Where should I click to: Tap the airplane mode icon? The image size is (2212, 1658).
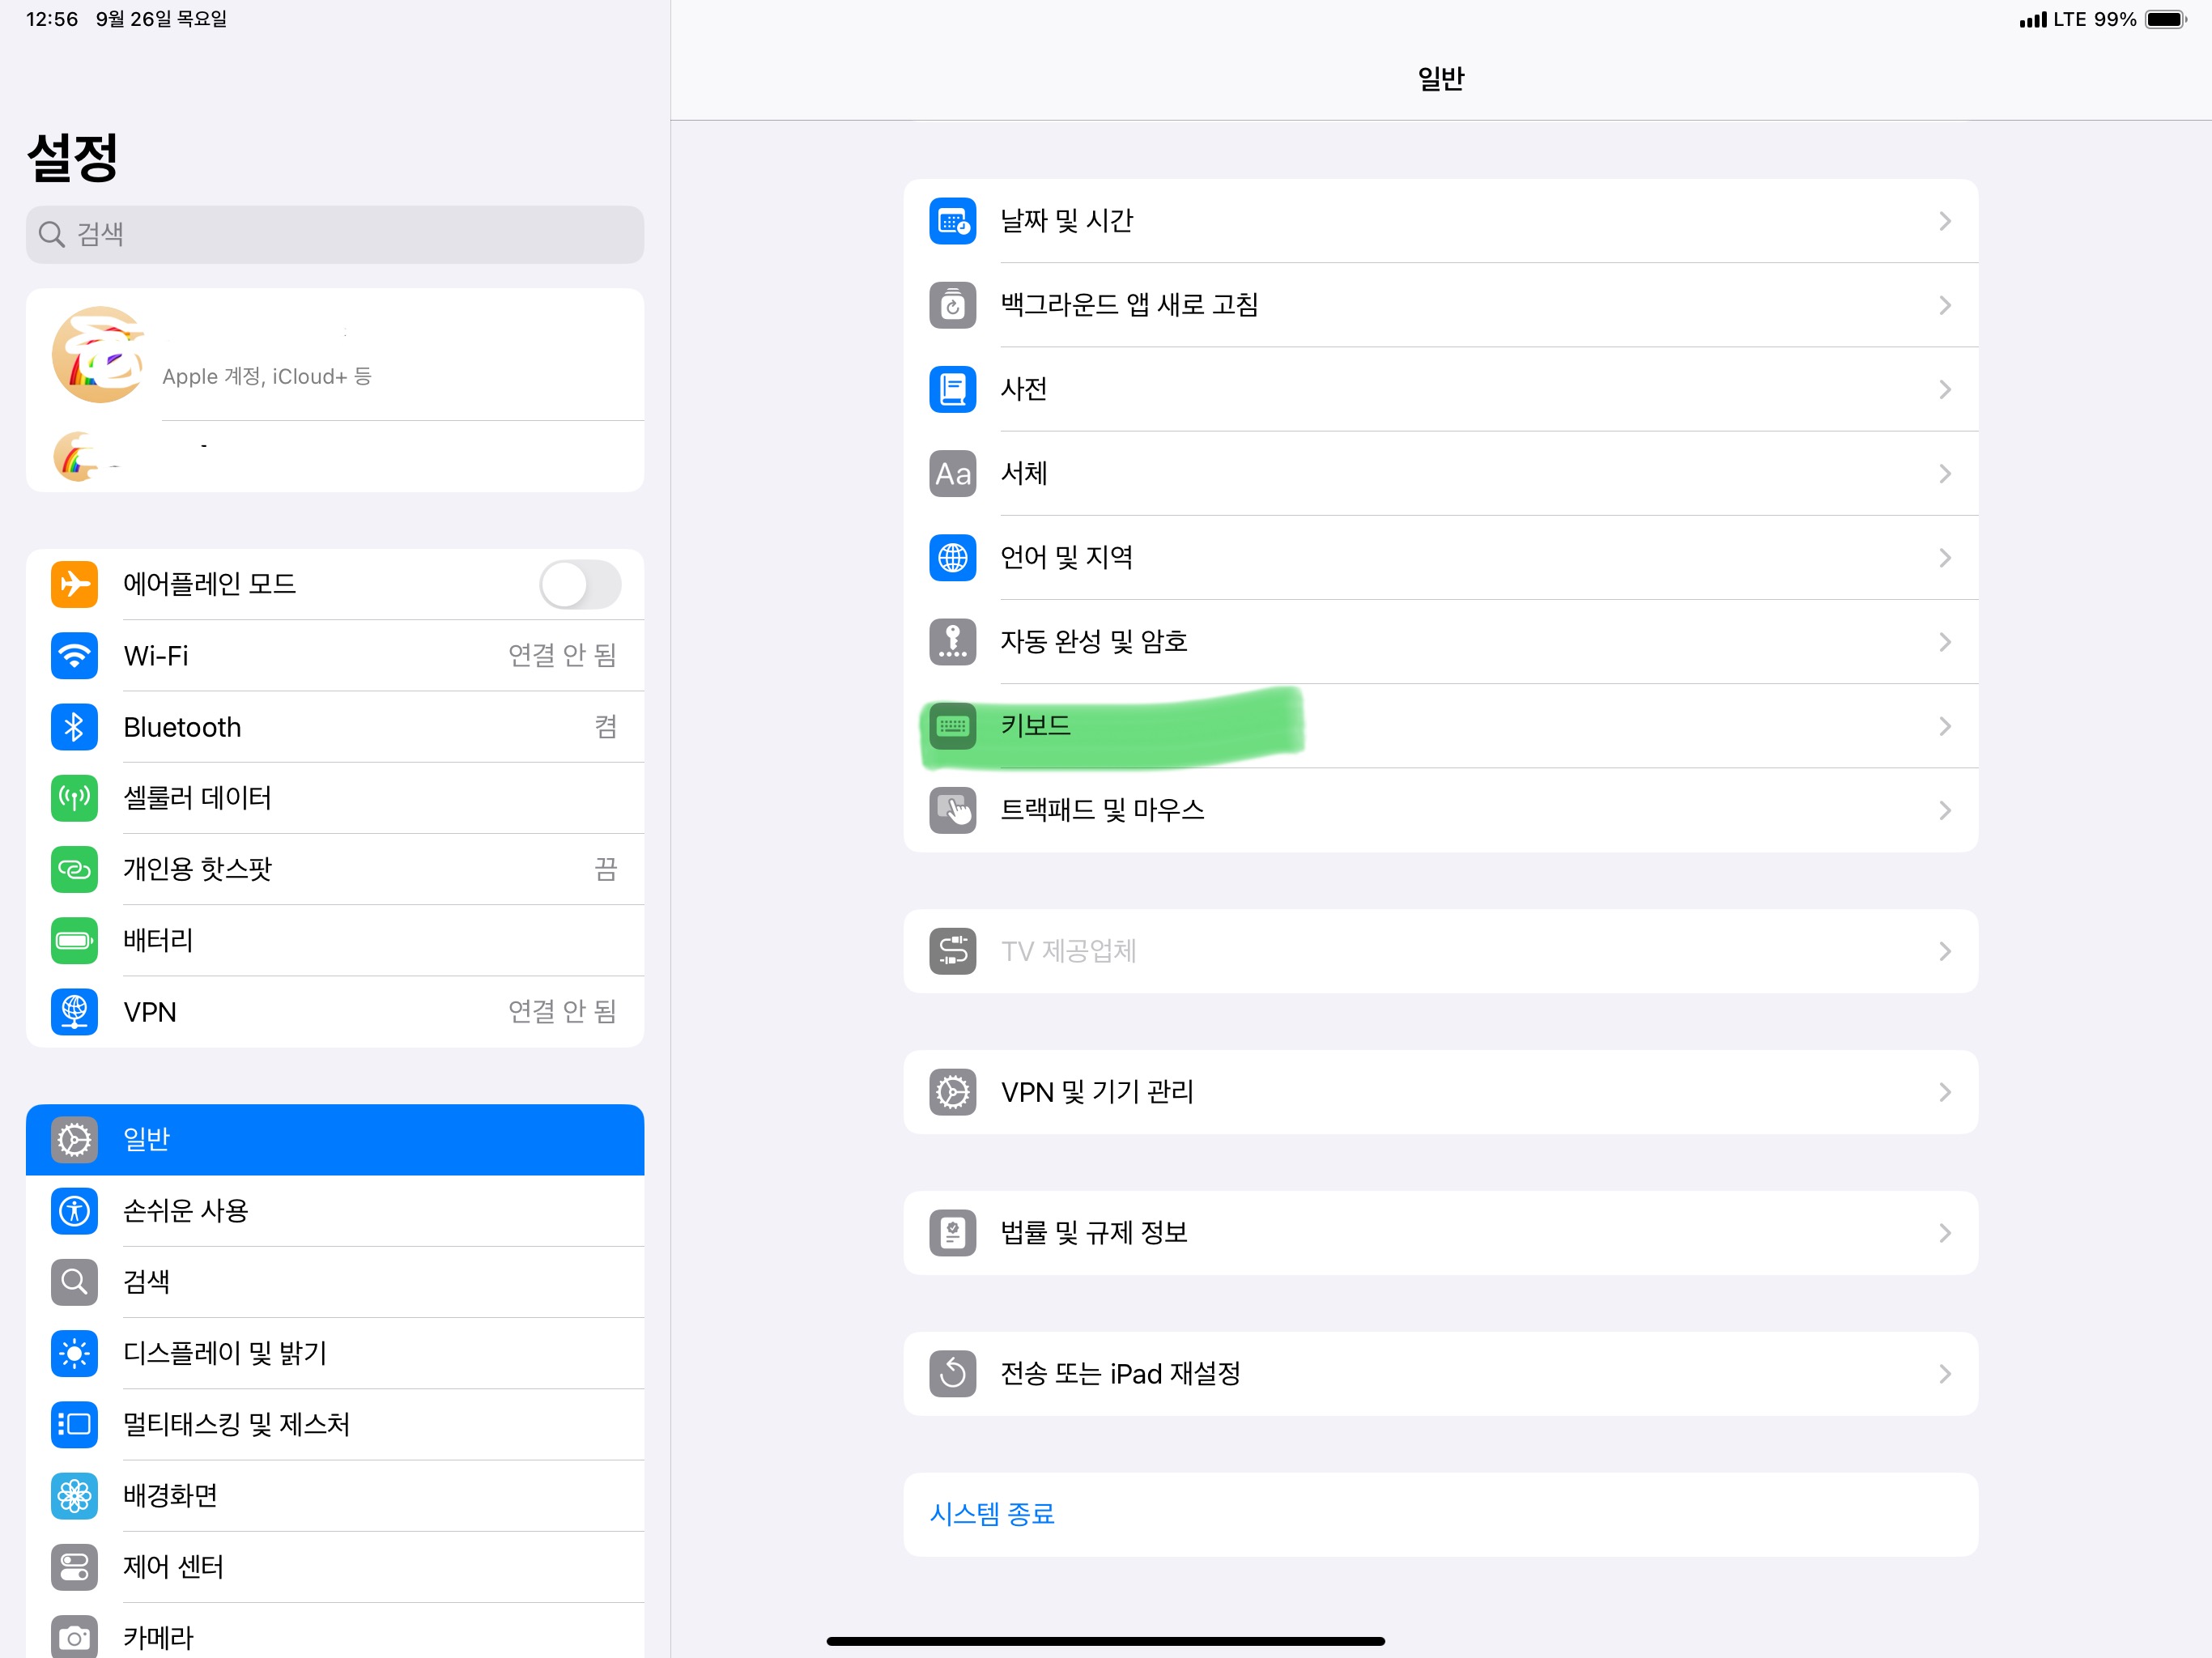point(74,584)
